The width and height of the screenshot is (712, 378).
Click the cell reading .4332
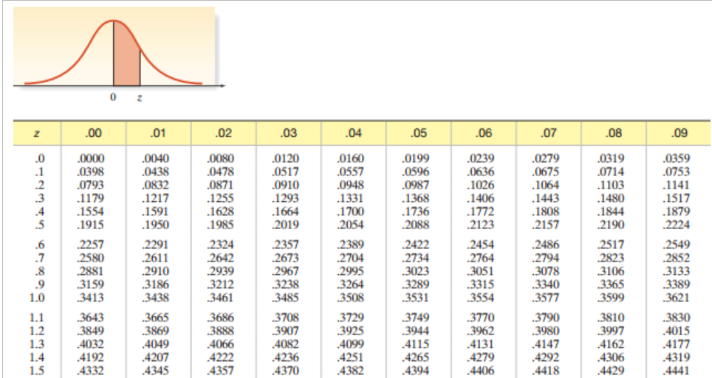click(91, 371)
